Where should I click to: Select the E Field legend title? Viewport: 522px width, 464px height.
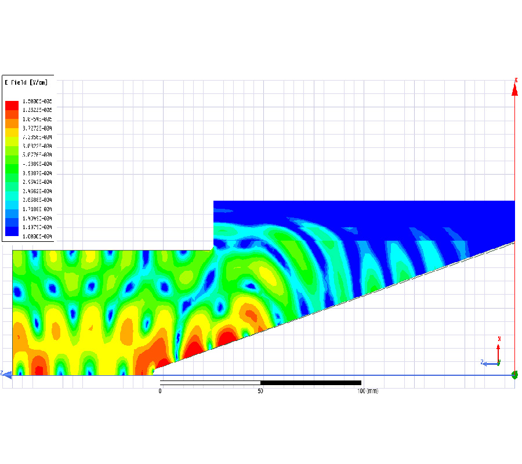pos(26,83)
